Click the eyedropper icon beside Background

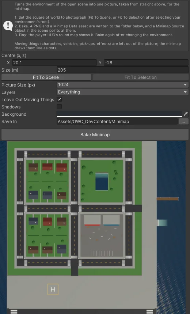[x=186, y=114]
